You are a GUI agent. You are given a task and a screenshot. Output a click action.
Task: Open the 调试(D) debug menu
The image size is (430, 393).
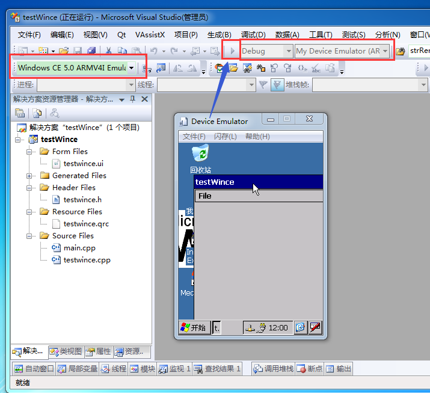(253, 35)
